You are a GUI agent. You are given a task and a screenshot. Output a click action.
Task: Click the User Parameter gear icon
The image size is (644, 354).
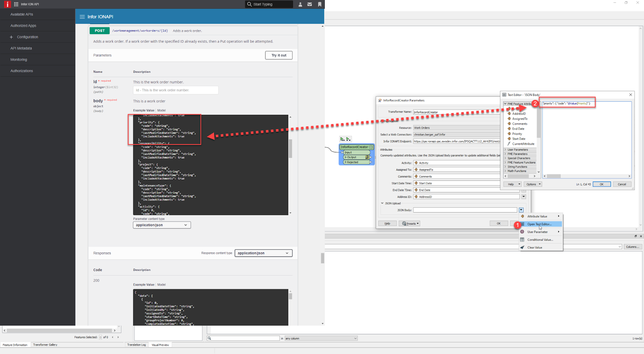coord(522,232)
